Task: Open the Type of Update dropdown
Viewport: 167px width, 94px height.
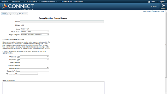Action: [35, 35]
